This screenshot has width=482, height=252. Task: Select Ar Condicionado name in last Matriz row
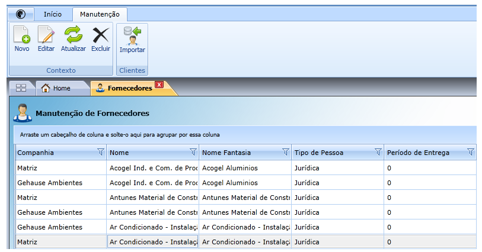point(153,242)
